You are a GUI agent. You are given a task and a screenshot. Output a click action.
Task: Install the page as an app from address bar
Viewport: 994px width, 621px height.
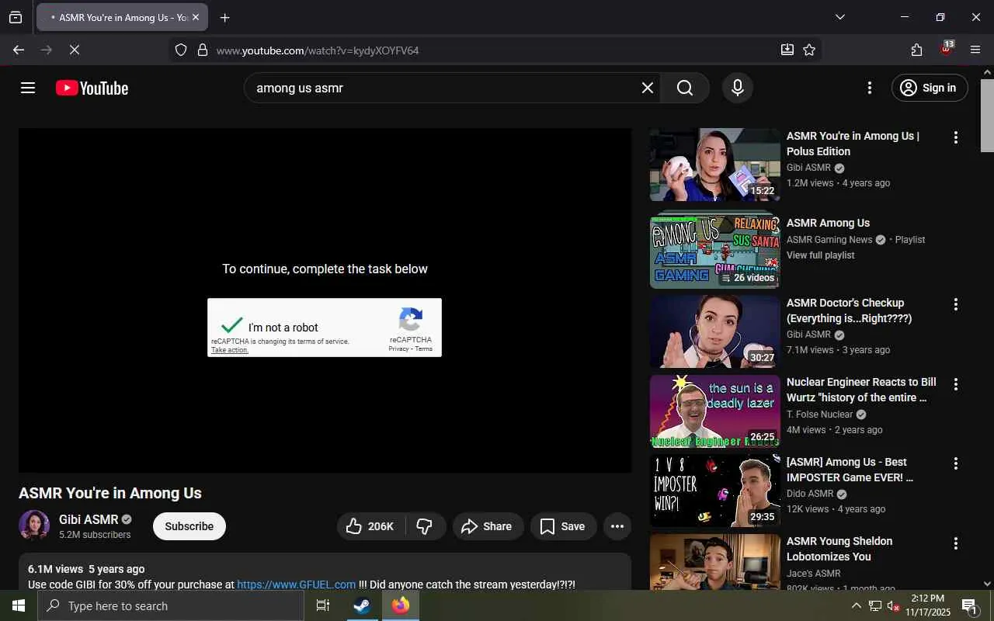point(787,50)
